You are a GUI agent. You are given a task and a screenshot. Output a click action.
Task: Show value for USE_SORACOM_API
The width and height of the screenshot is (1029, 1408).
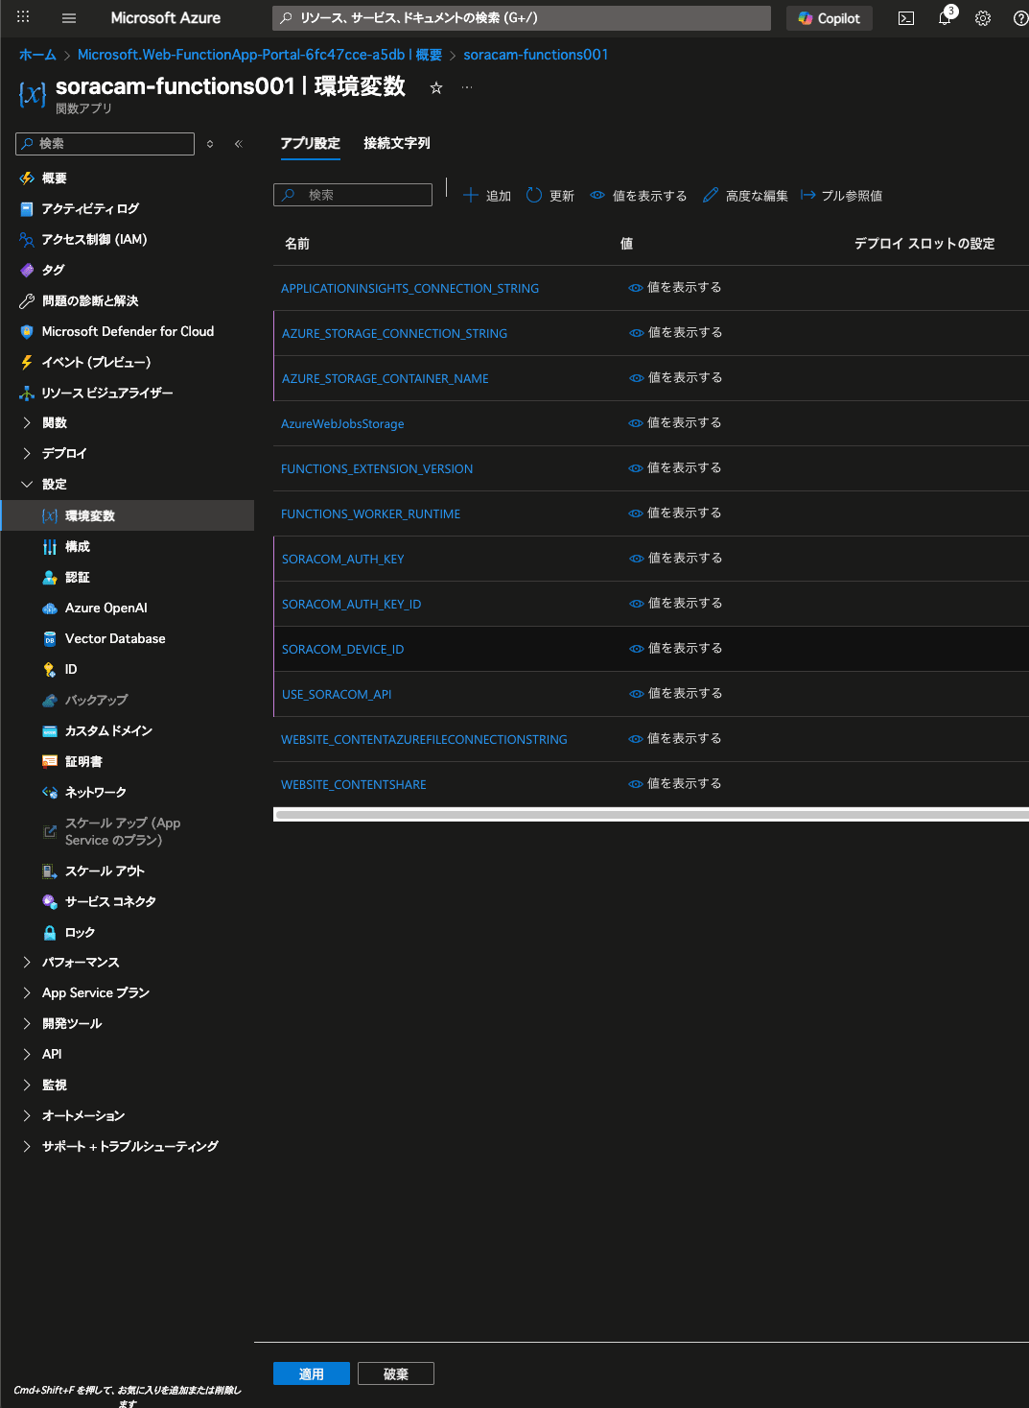click(x=676, y=694)
